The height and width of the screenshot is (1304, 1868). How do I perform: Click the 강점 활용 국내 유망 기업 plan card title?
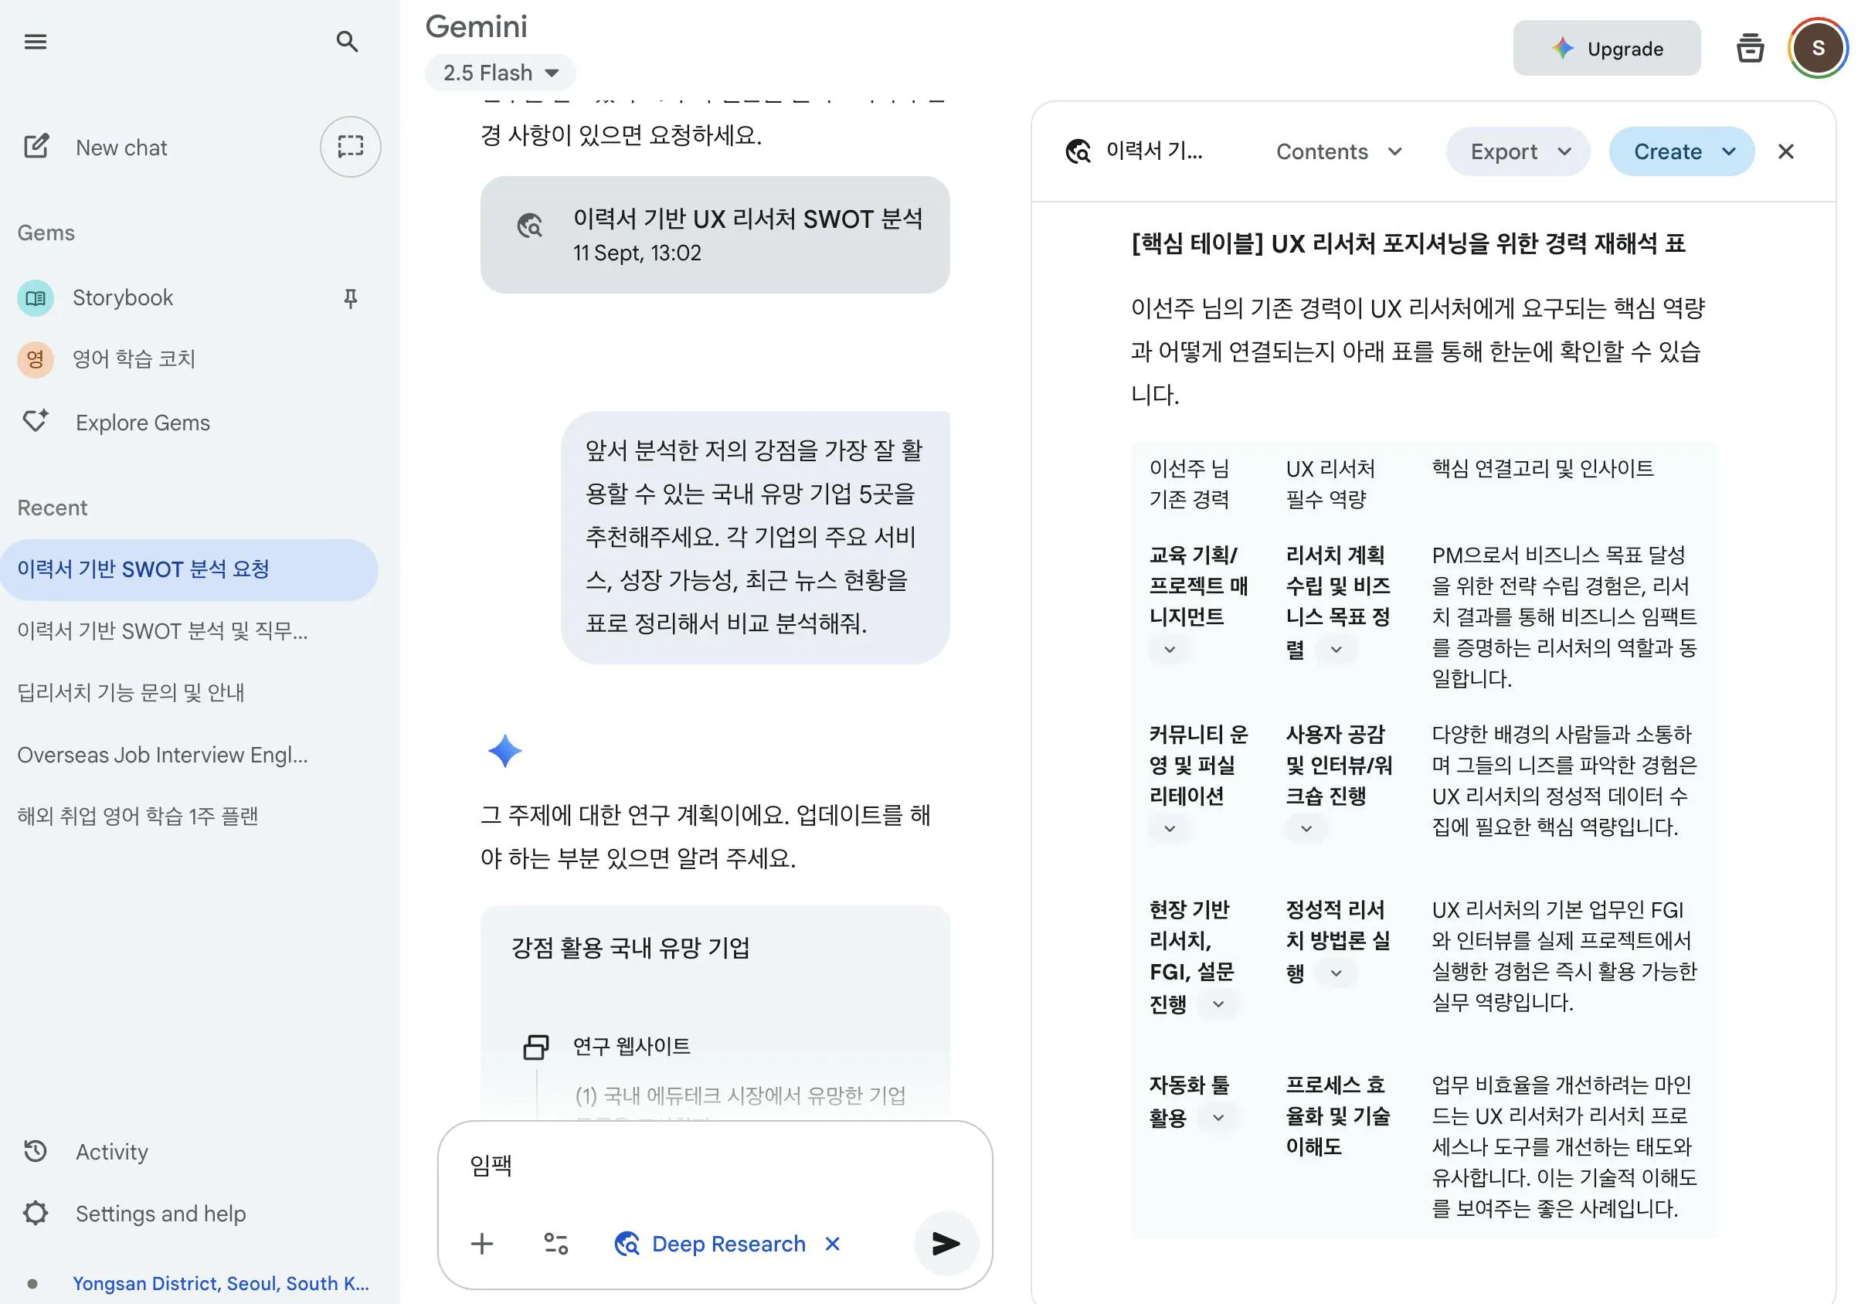click(630, 947)
